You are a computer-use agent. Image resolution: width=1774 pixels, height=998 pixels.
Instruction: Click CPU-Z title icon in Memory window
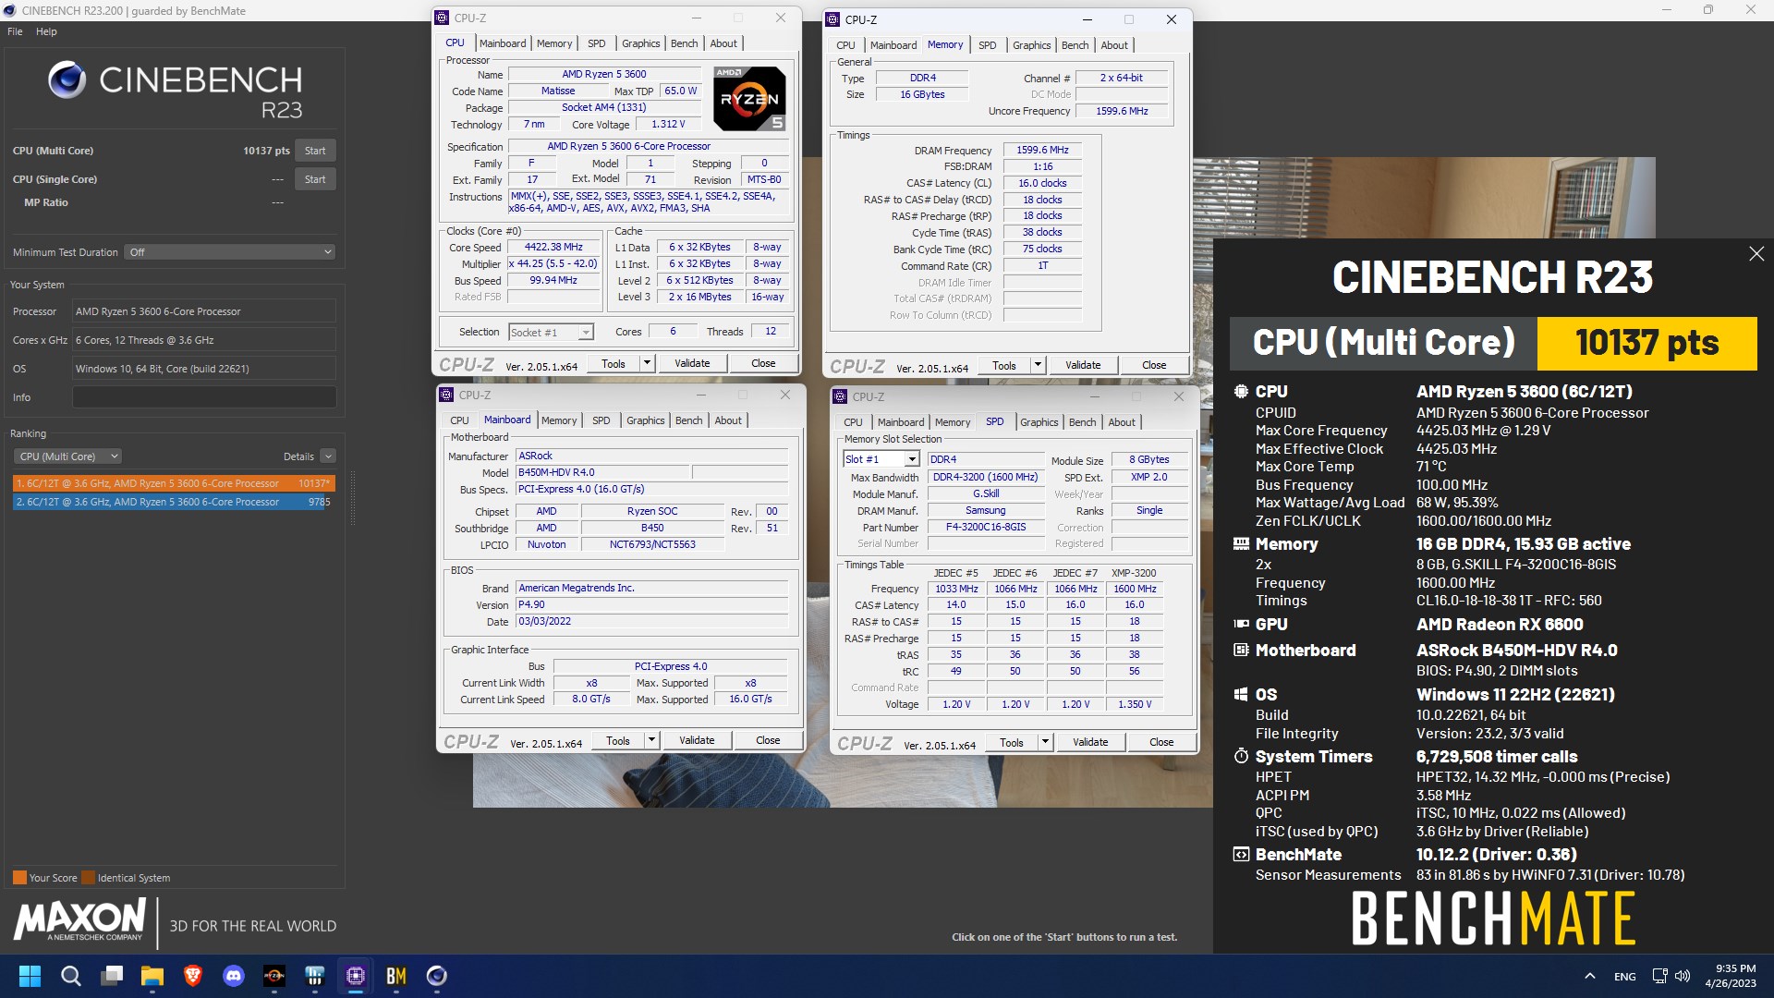point(832,19)
